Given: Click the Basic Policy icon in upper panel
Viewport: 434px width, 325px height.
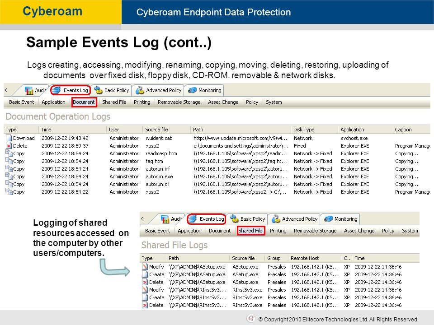Looking at the screenshot, I should coord(98,90).
